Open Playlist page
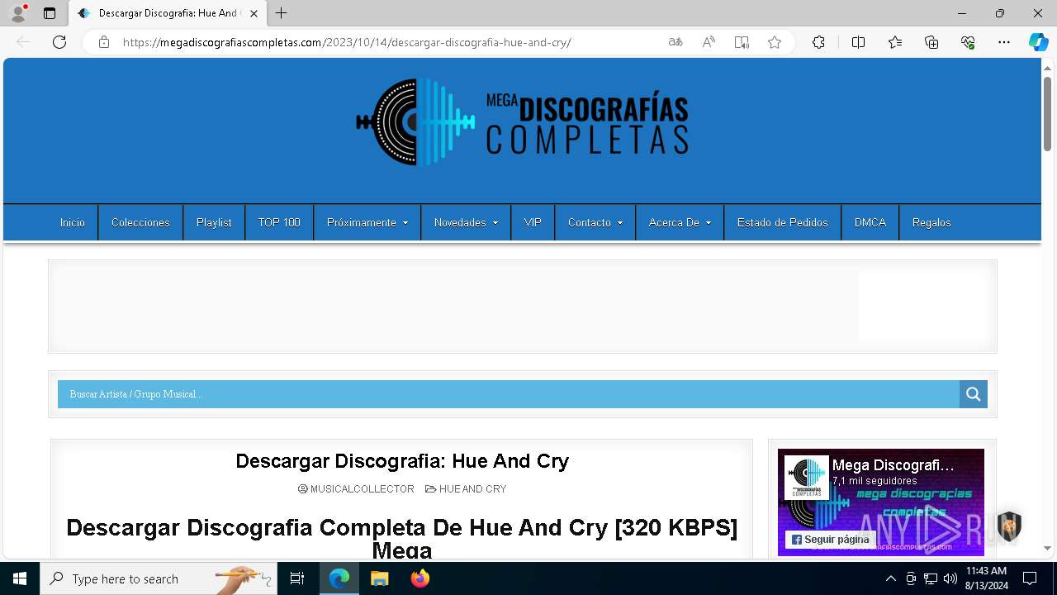The image size is (1057, 595). coord(214,222)
